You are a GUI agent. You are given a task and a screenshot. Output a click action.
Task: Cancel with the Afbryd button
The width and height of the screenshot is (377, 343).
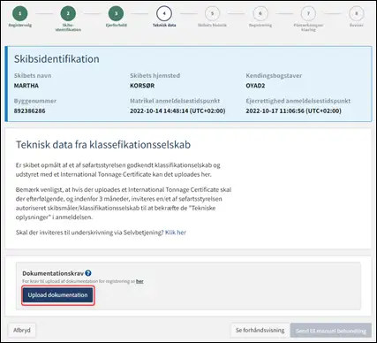[22, 330]
